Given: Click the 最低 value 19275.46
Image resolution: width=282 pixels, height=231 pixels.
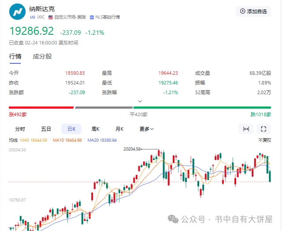Looking at the screenshot, I should (x=168, y=83).
